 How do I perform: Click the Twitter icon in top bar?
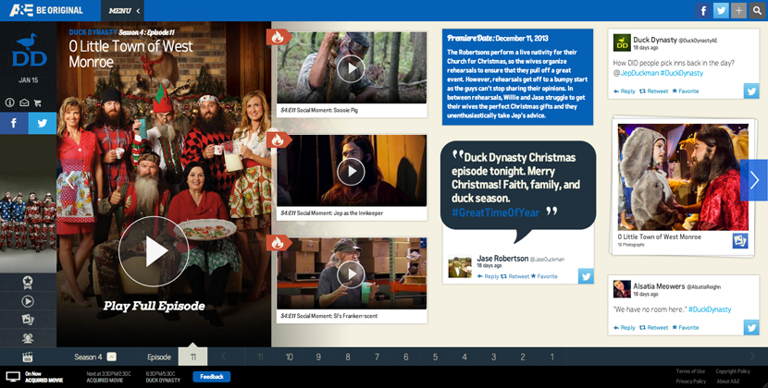pyautogui.click(x=721, y=10)
